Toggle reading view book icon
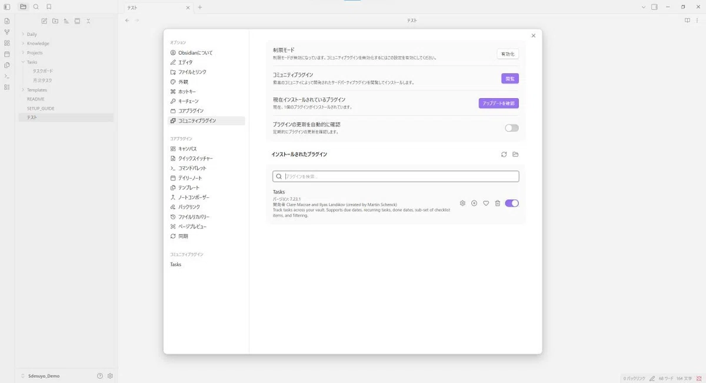 [687, 21]
